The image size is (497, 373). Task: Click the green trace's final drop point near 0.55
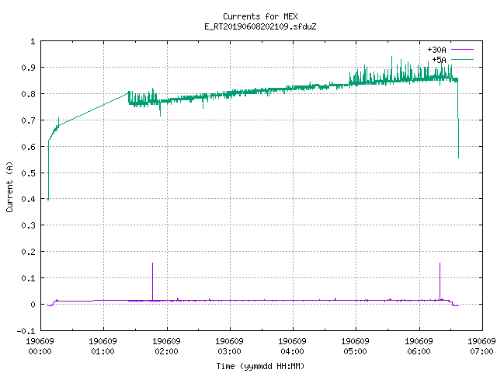458,158
